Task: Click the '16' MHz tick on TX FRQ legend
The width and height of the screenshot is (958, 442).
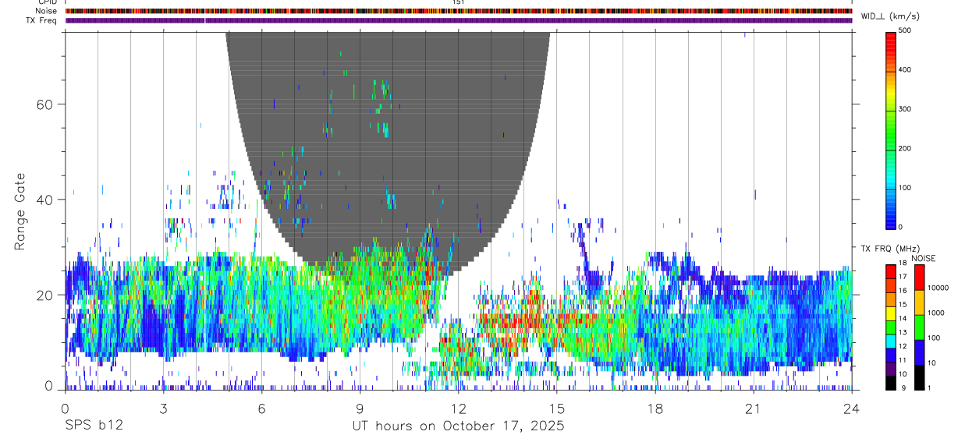Action: tap(903, 291)
